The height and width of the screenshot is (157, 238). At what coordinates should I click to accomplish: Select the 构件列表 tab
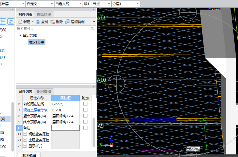[x=25, y=14]
